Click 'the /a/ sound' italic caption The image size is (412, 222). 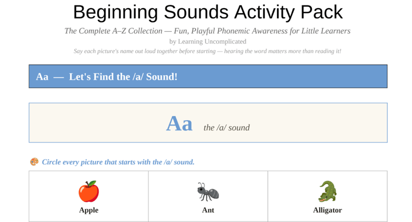click(226, 128)
